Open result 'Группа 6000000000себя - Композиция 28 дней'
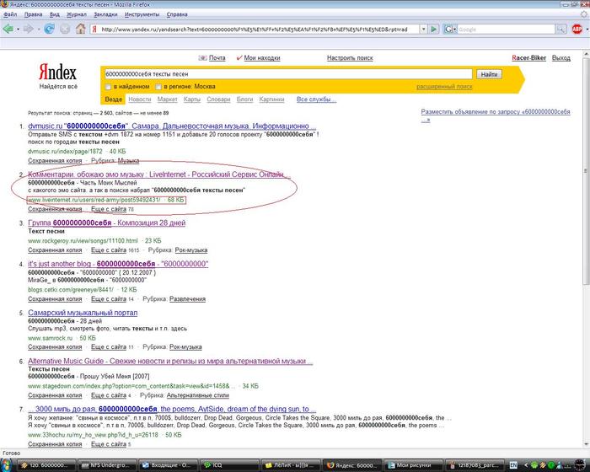 pos(106,223)
